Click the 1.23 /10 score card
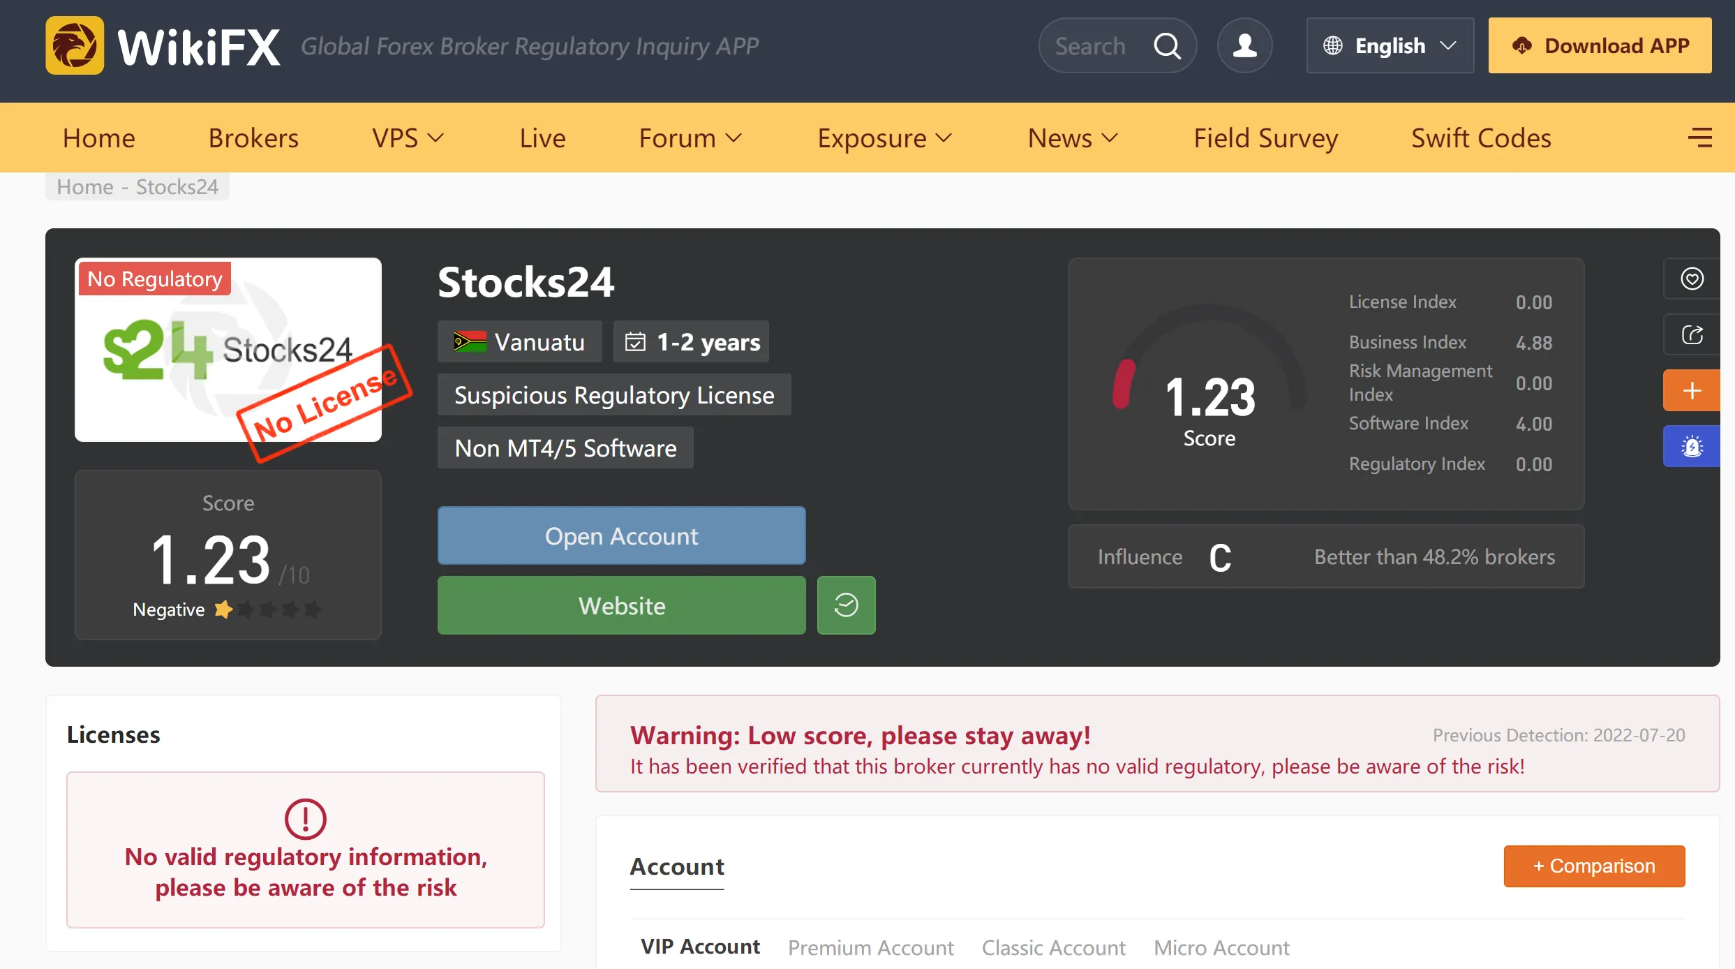Screen dimensions: 1735x969 coord(228,555)
